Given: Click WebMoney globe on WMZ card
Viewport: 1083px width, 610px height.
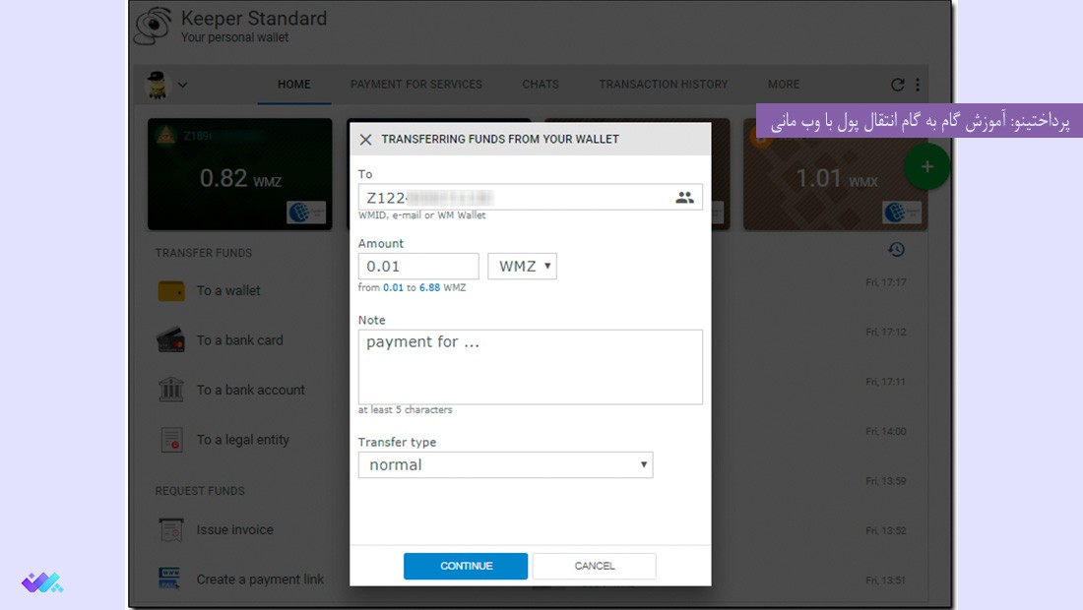Looking at the screenshot, I should pyautogui.click(x=306, y=212).
